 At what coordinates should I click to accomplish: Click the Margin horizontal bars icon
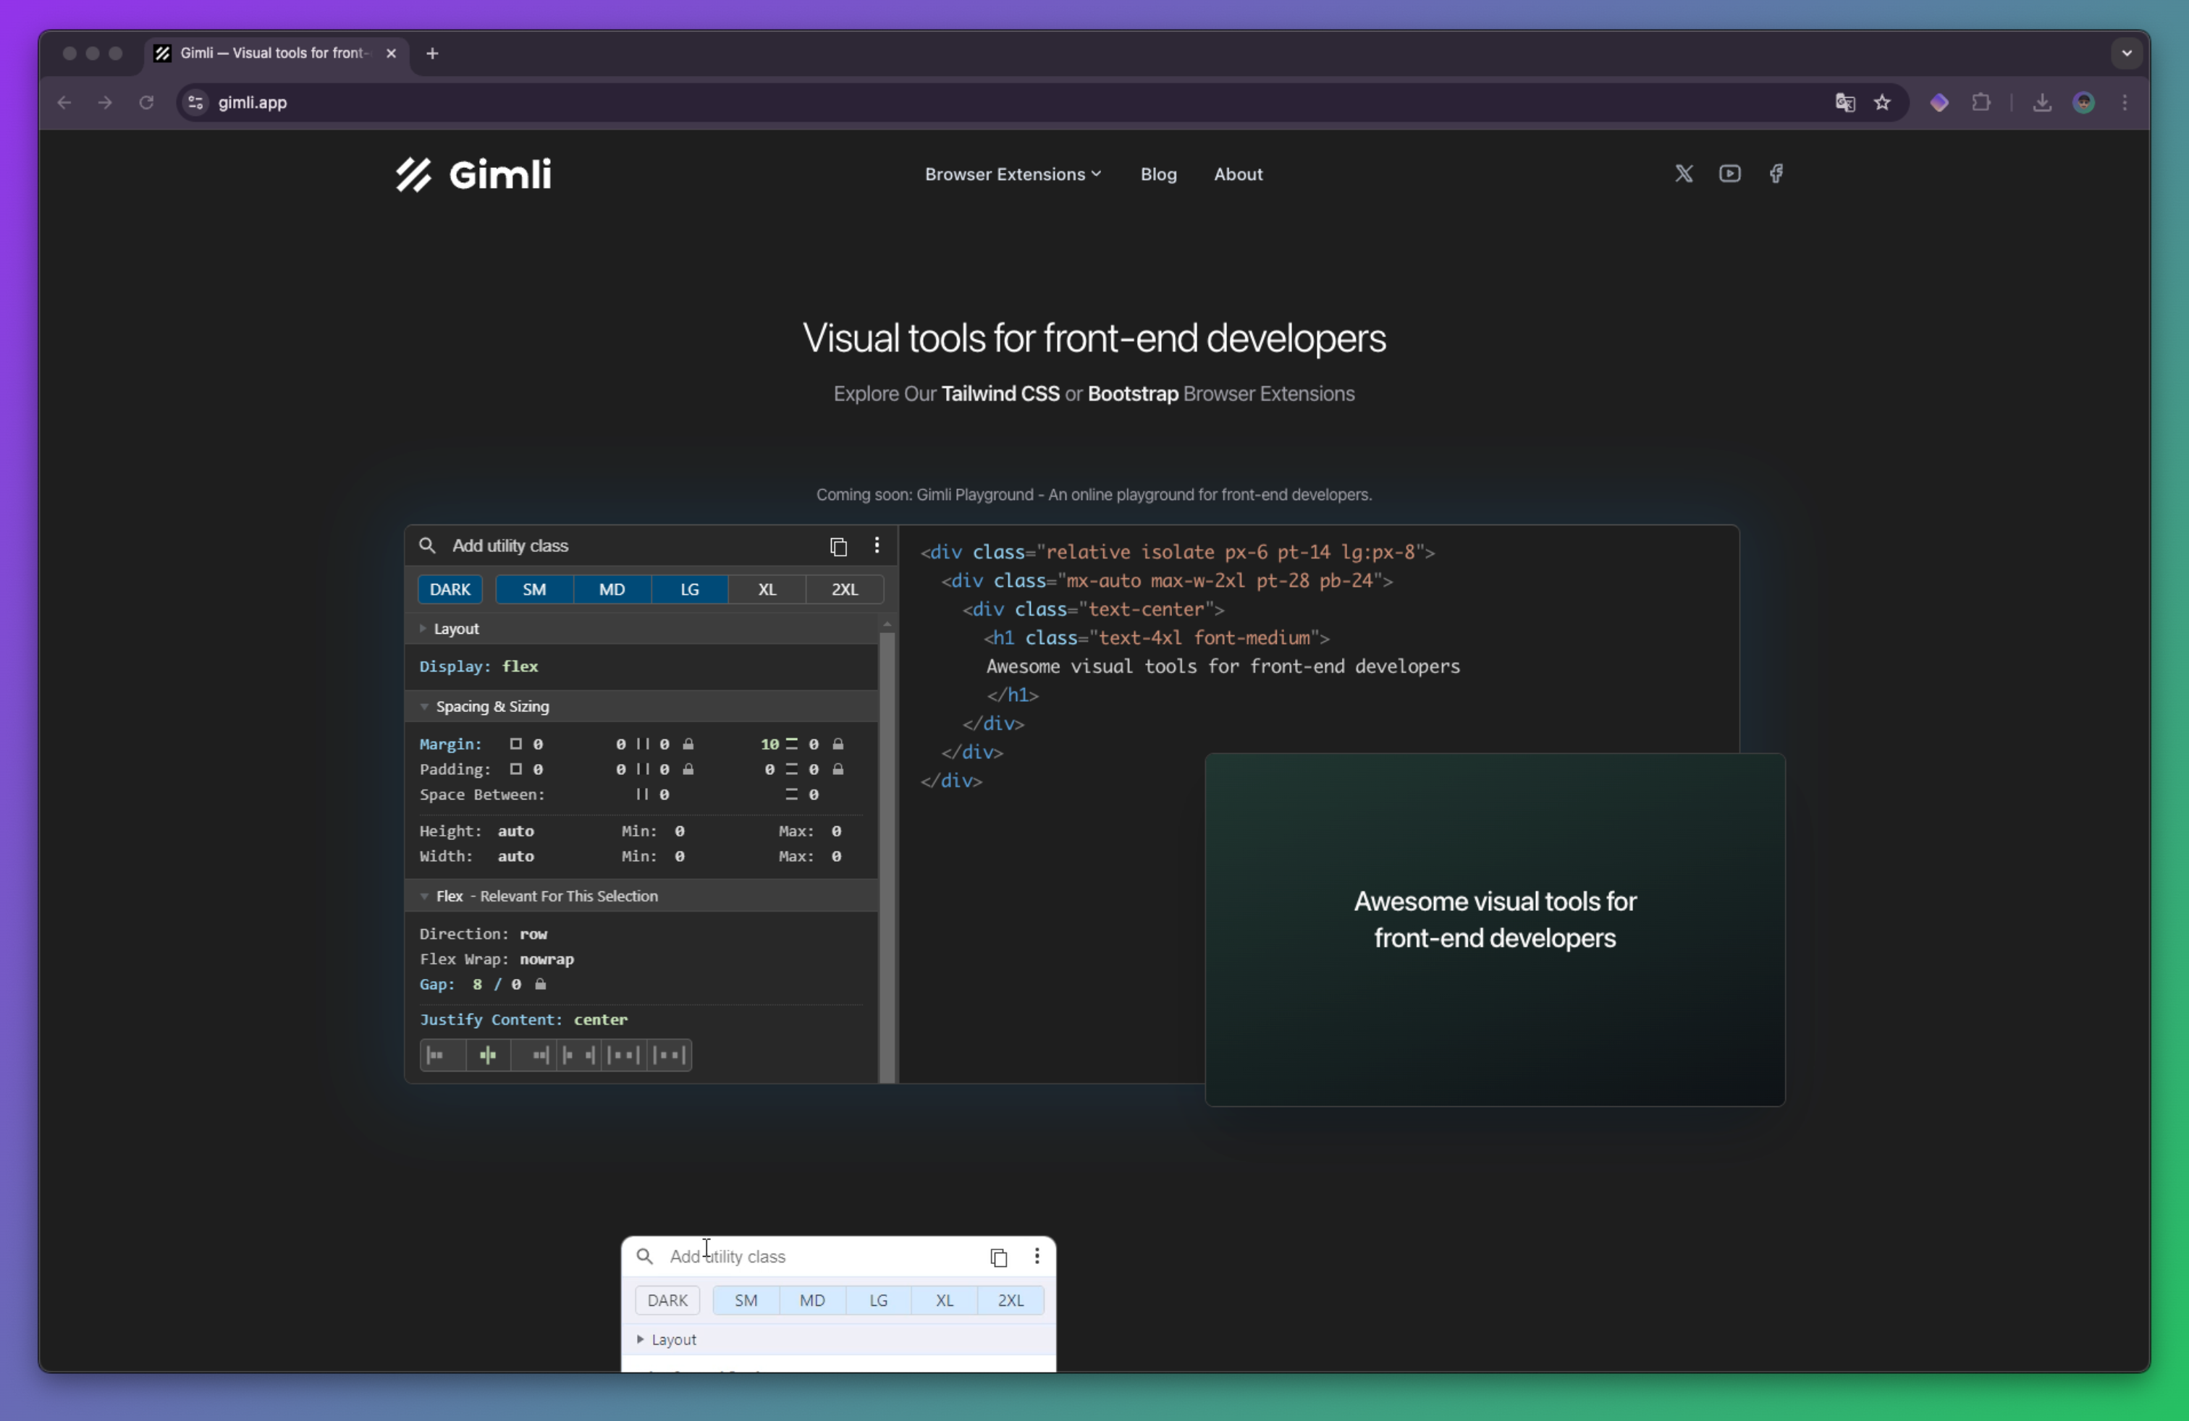[642, 744]
